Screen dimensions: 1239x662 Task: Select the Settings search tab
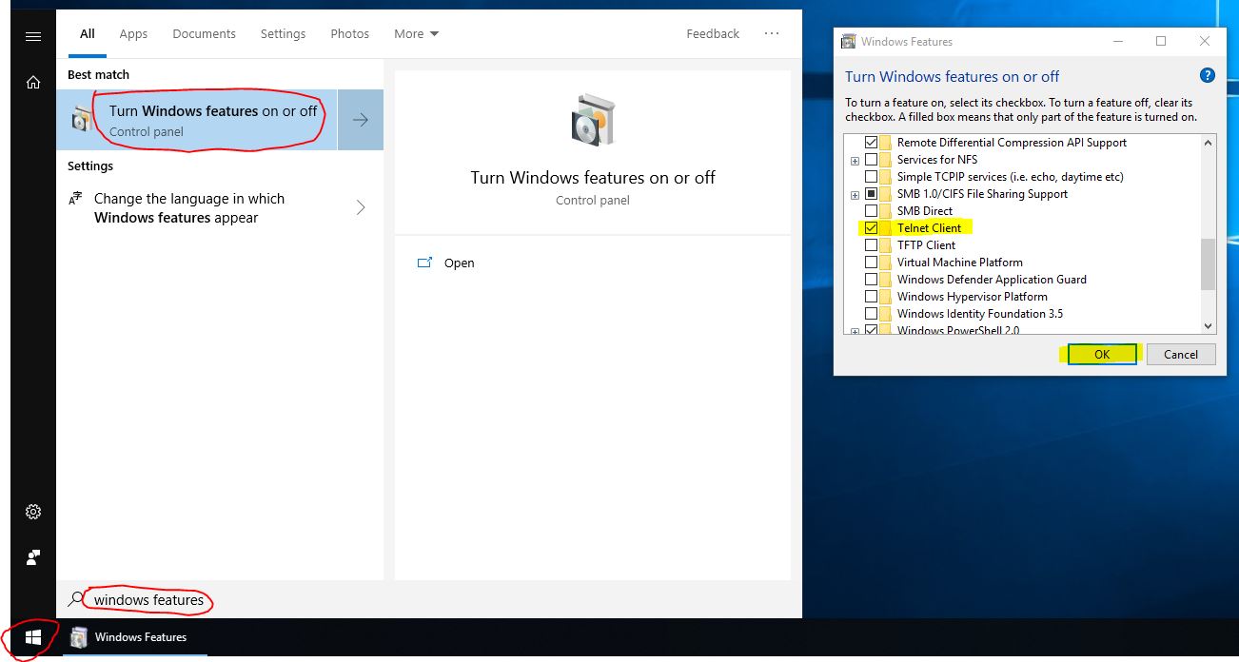coord(283,33)
